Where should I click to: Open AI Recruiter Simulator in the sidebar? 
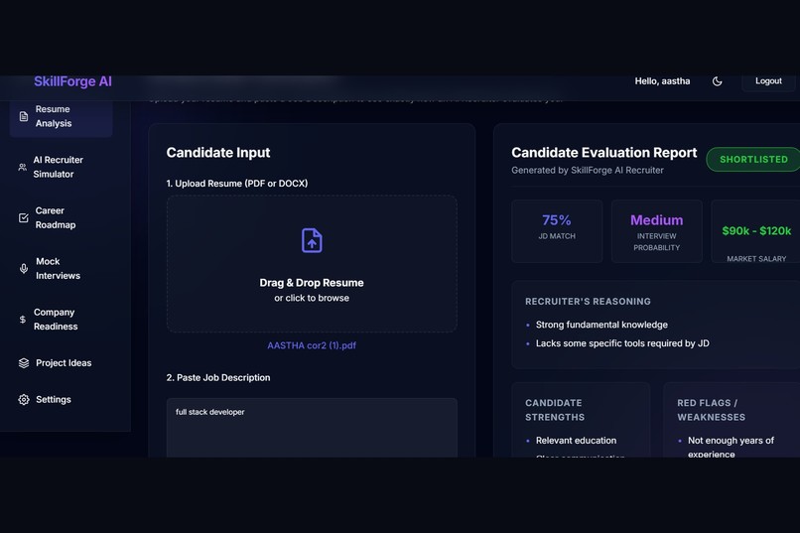[x=62, y=167]
